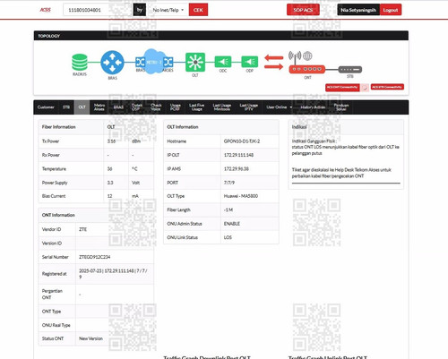Click the ACIS logo
The image size is (448, 359).
pos(46,10)
